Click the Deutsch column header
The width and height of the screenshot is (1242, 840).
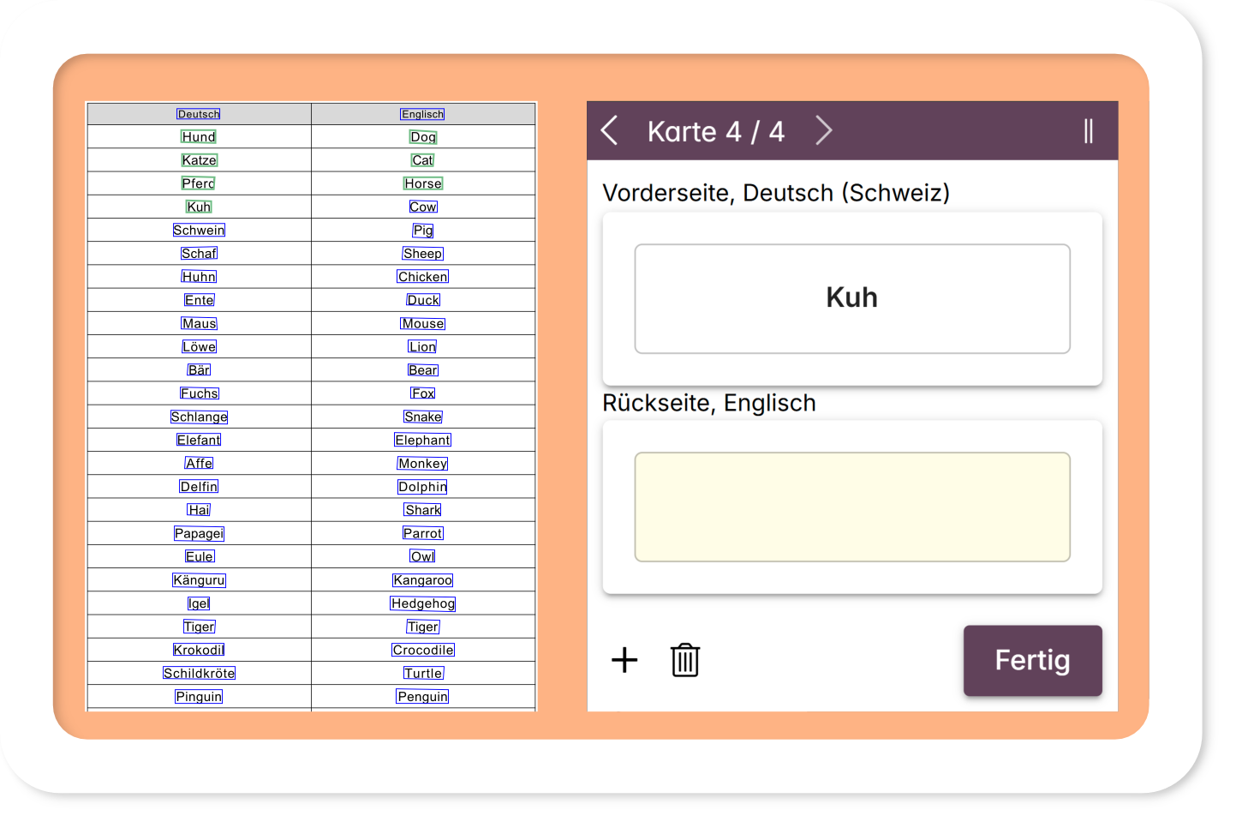click(199, 114)
